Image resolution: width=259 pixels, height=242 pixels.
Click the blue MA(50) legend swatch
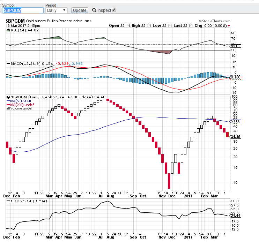(x=8, y=100)
